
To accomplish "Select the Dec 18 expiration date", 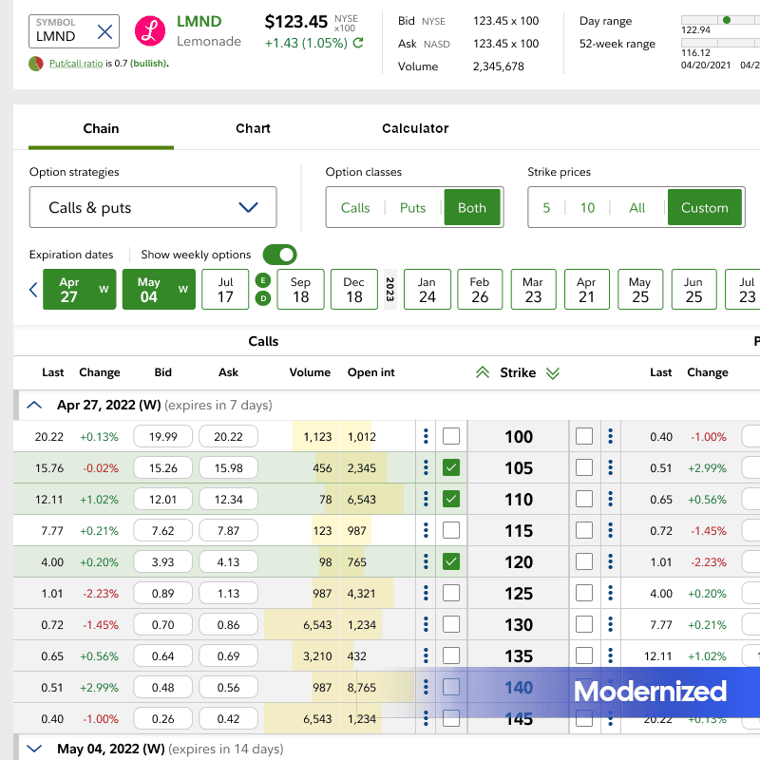I will [x=353, y=290].
